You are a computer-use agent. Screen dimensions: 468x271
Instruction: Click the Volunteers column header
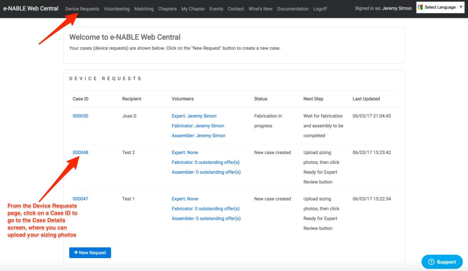(x=183, y=99)
